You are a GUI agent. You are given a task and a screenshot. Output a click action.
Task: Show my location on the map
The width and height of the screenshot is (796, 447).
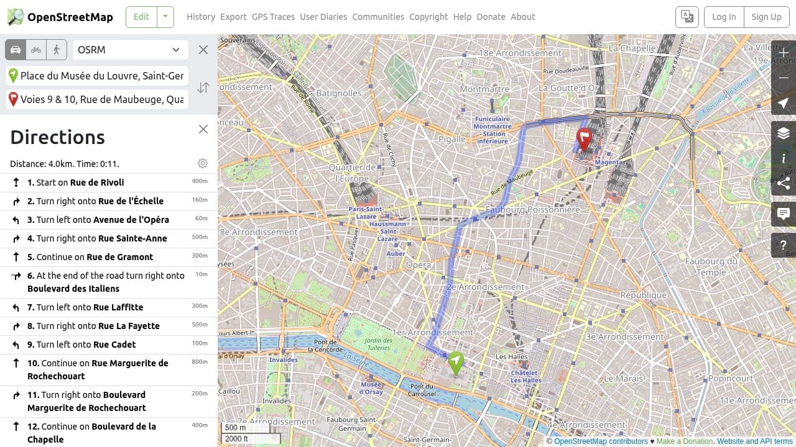tap(784, 102)
